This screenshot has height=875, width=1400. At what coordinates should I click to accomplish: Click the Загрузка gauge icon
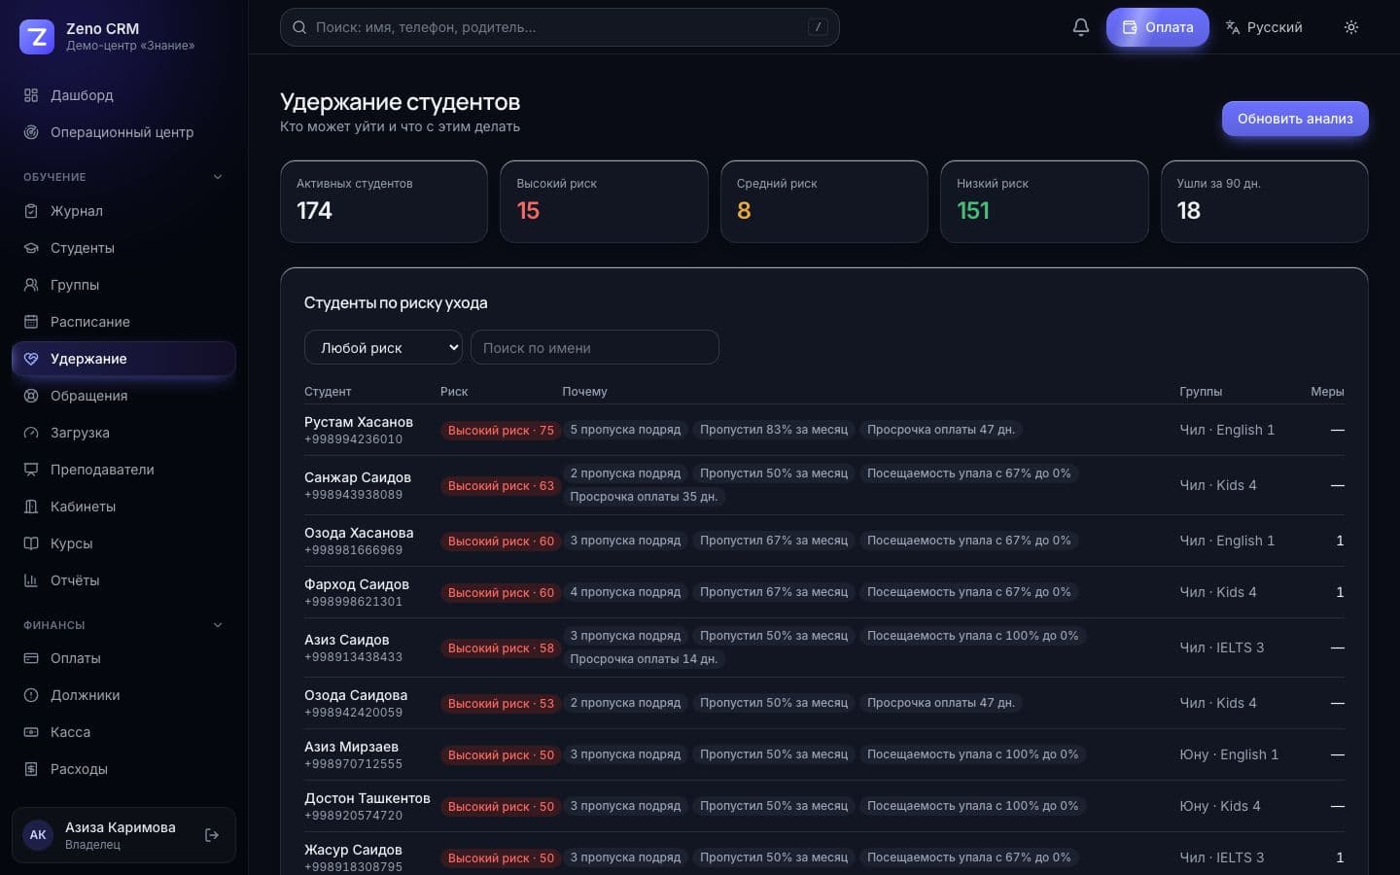click(31, 433)
